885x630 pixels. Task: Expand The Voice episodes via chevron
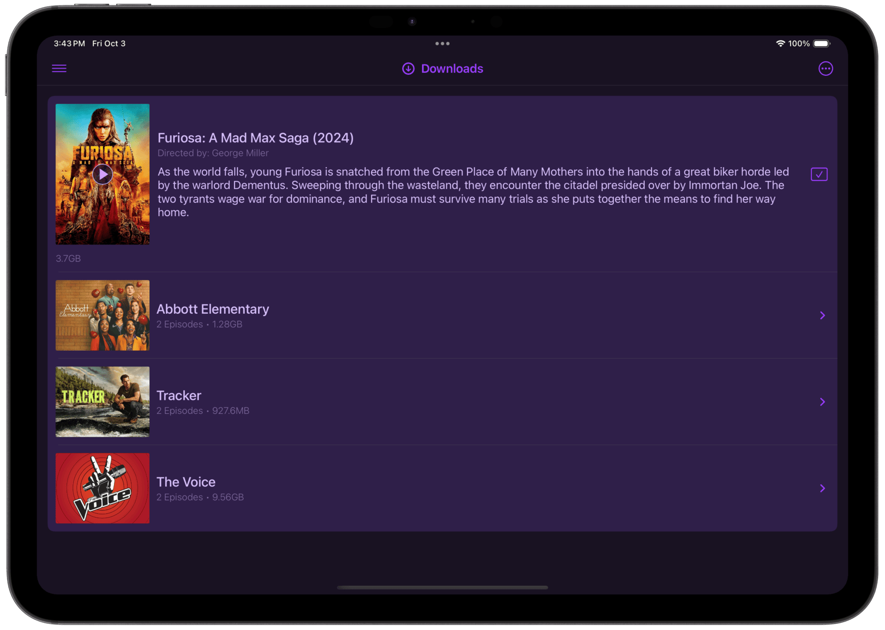(x=822, y=488)
